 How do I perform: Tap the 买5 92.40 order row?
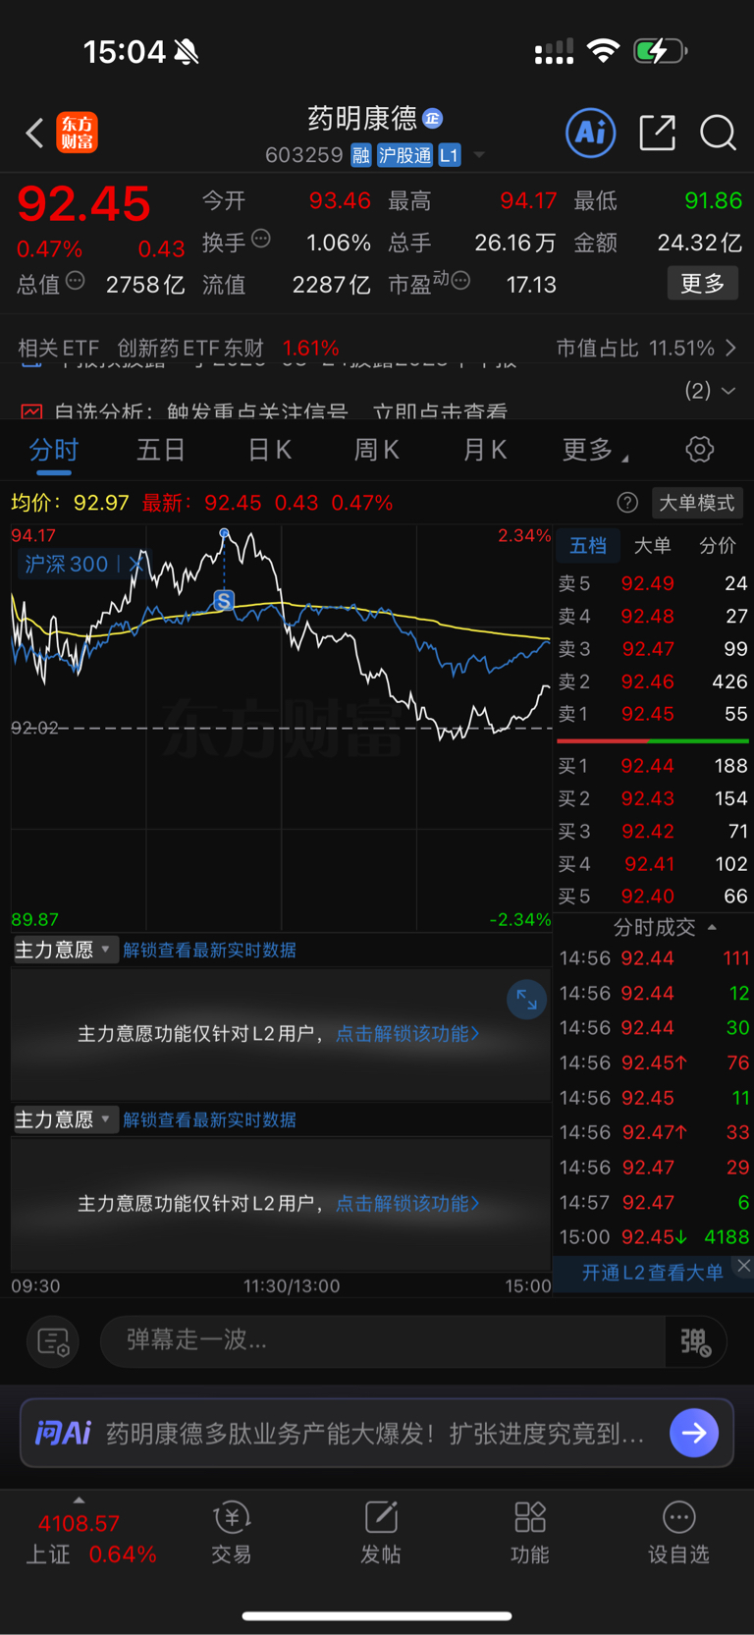(x=653, y=897)
